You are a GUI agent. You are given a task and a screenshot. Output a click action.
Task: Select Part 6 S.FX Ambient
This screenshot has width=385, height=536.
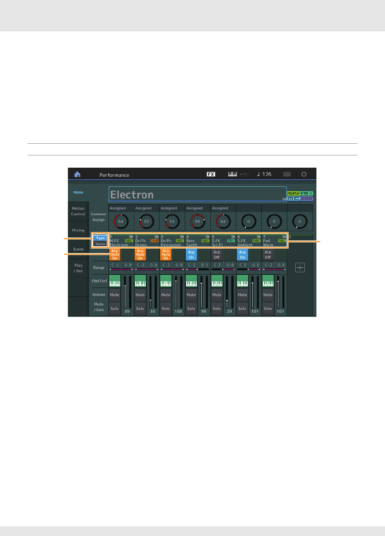pos(249,241)
